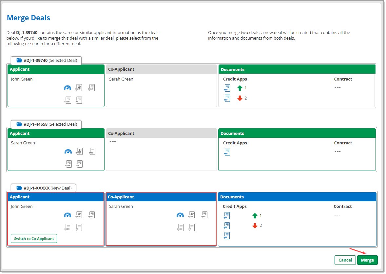
Task: Open John Green's CSDN document in deal DJ-1-39740
Action: coord(68,100)
